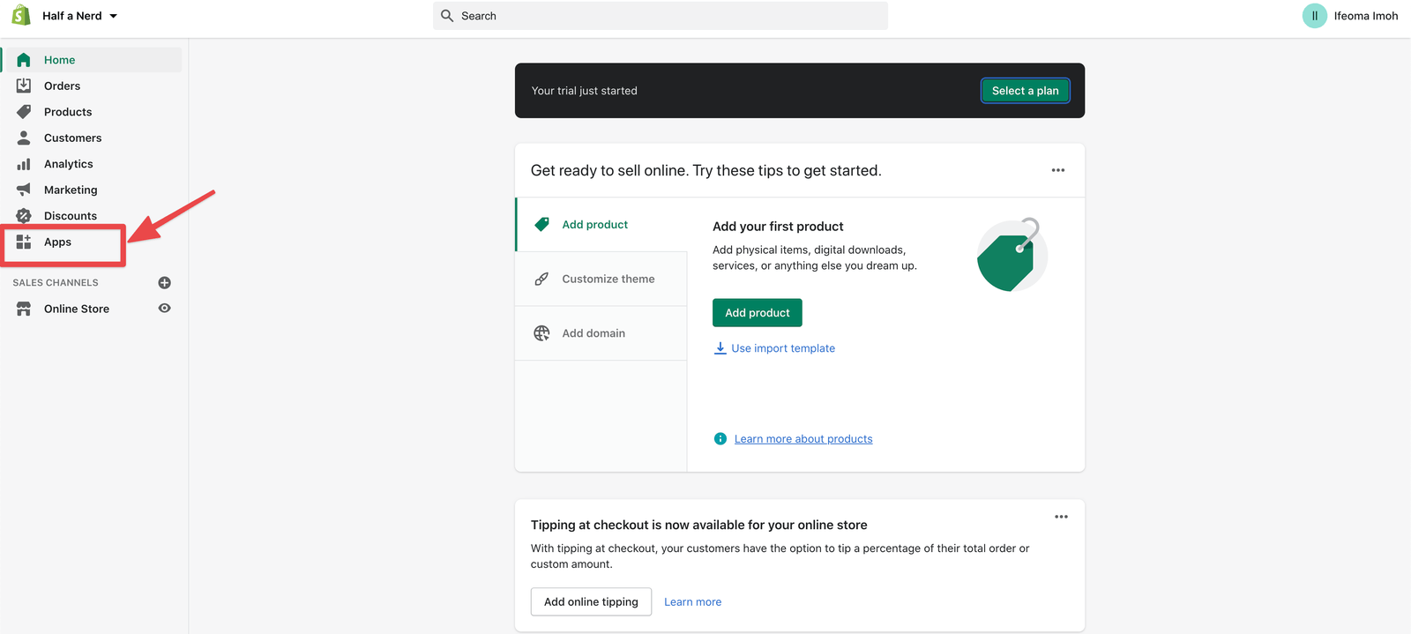
Task: Select the Add product tab
Action: point(601,225)
